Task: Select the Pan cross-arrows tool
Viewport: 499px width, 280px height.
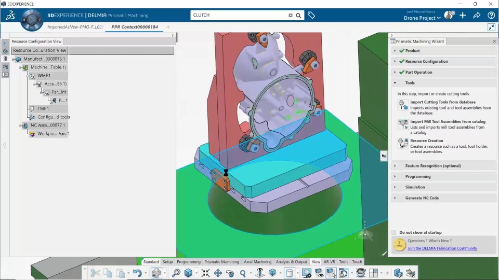Action: click(x=218, y=273)
